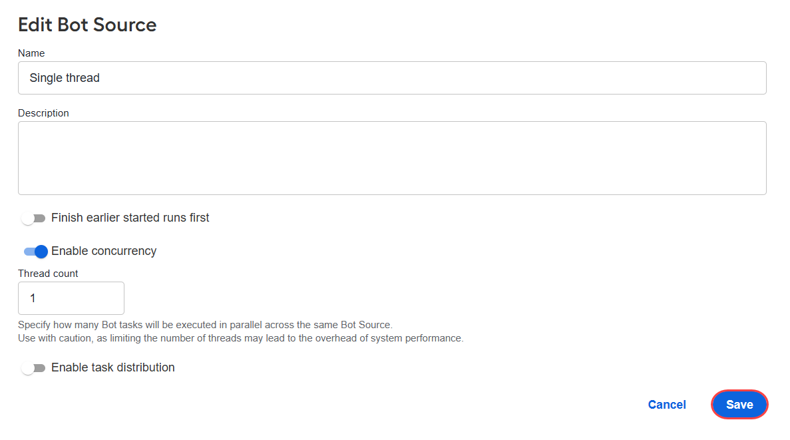
Task: Turn on Enable task distribution switch
Action: click(x=33, y=368)
